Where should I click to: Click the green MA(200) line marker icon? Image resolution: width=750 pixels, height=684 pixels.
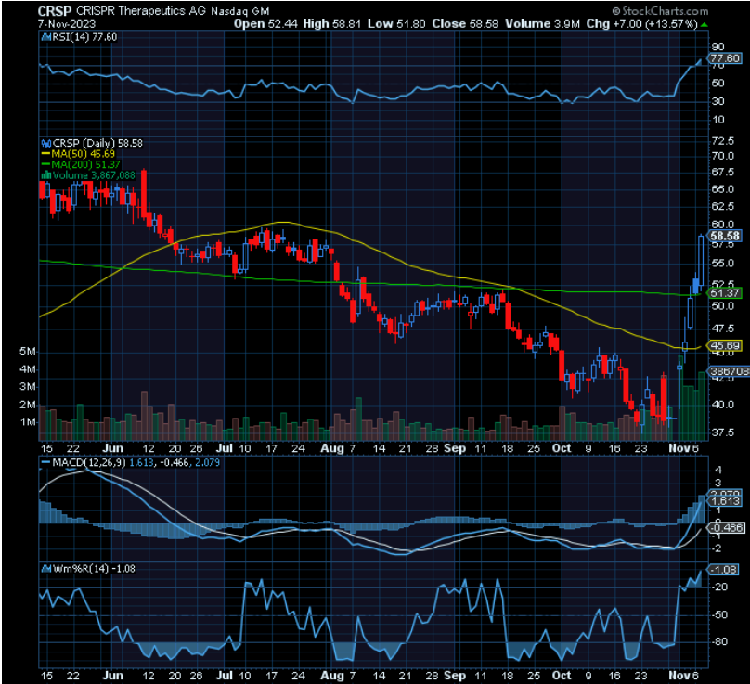(x=45, y=162)
